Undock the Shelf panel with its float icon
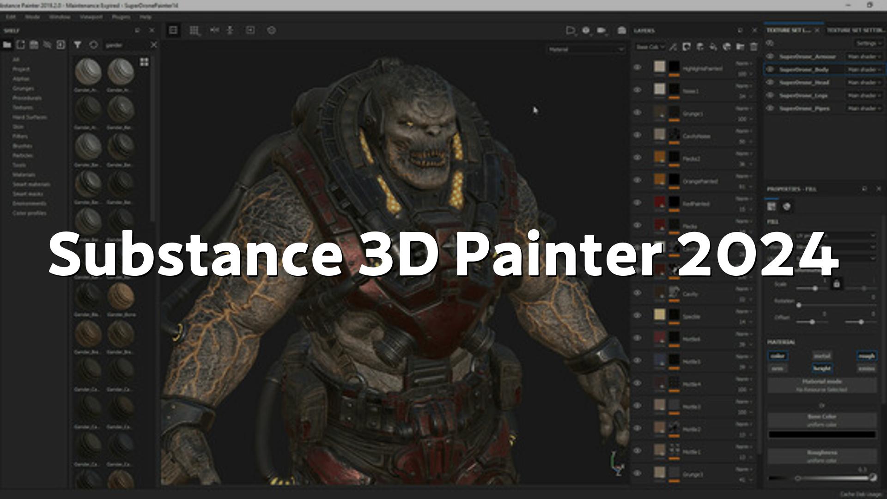The width and height of the screenshot is (887, 499). [137, 30]
